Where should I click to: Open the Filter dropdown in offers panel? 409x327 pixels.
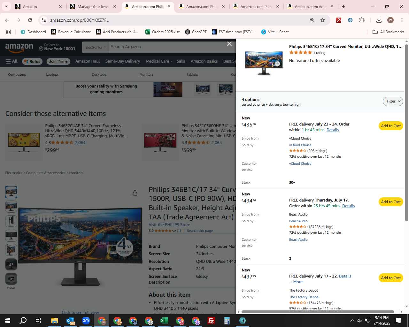tap(393, 101)
